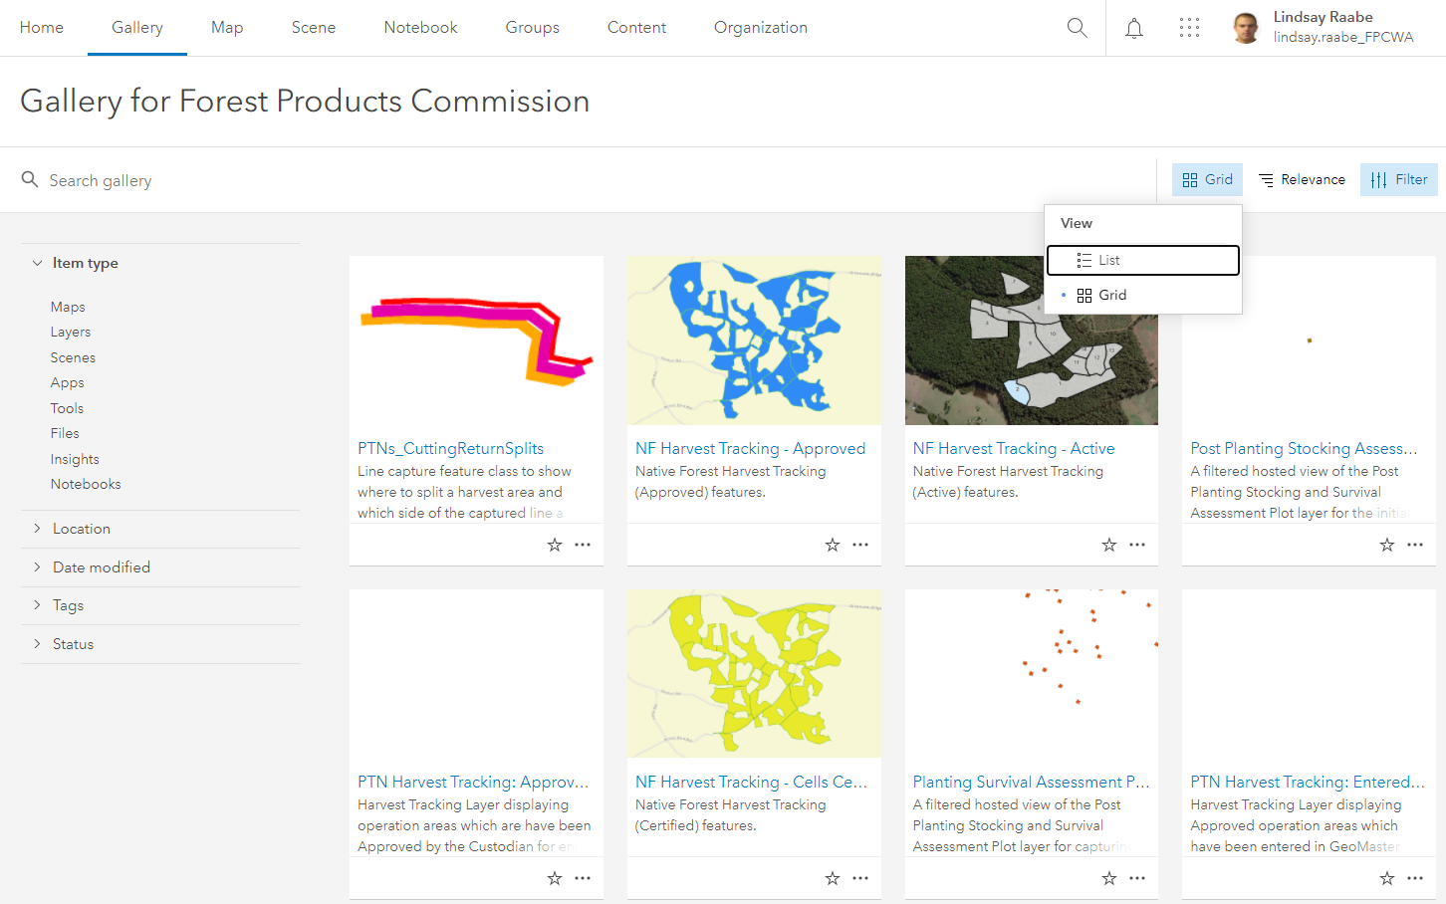
Task: Open Planting Survival Assessment title link
Action: coord(1032,782)
